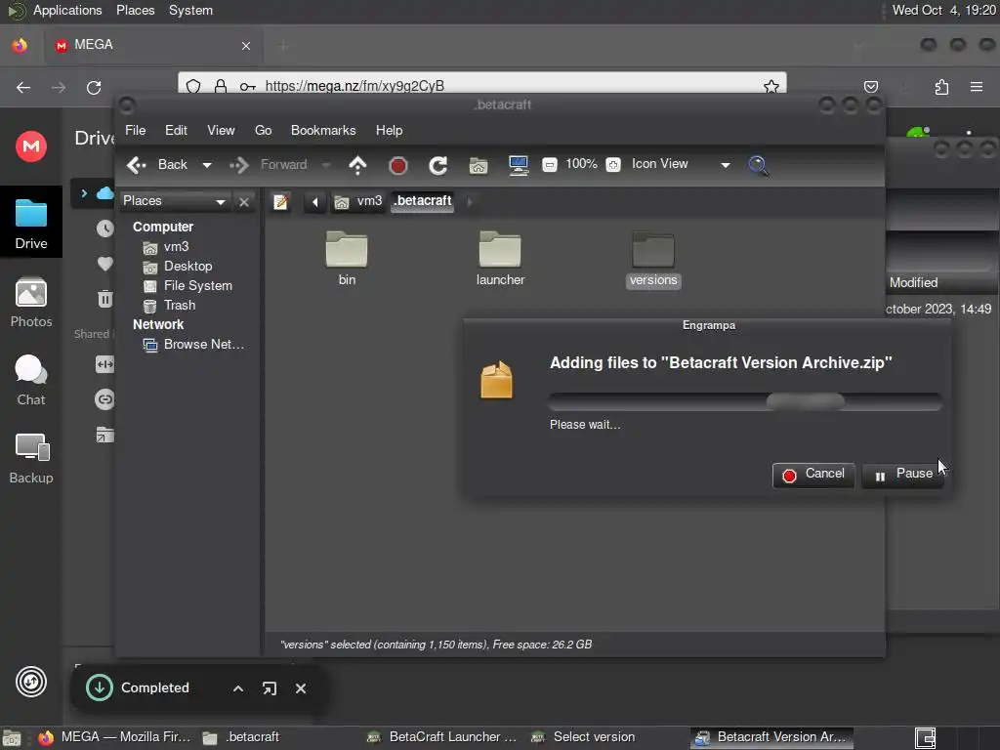Click the .betacraft breadcrumb button
1000x750 pixels.
coord(422,201)
